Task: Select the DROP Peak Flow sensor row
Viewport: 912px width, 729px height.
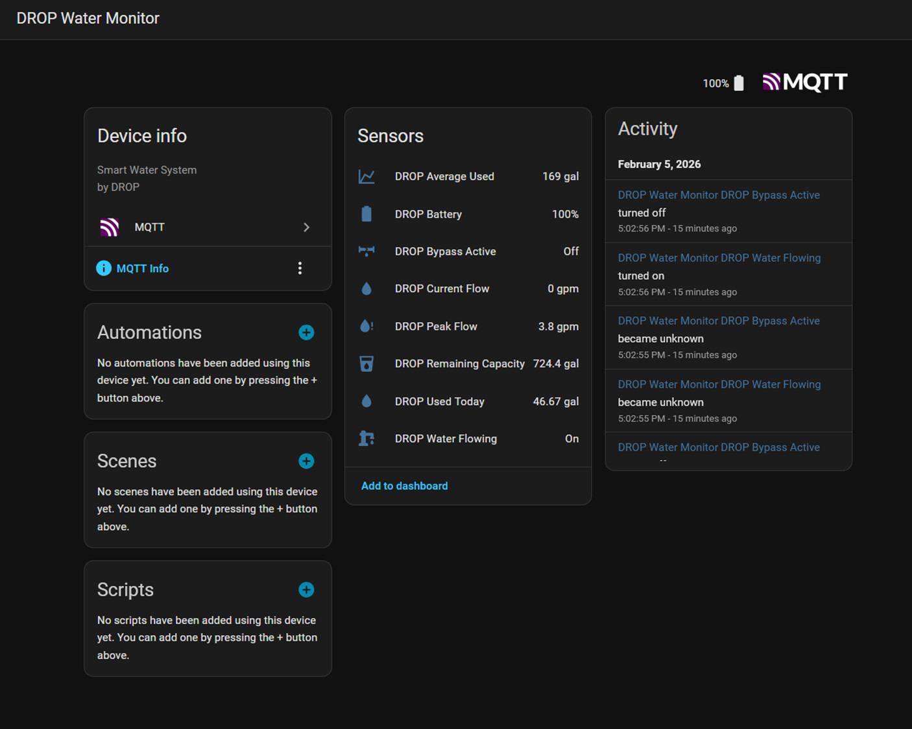Action: (468, 327)
